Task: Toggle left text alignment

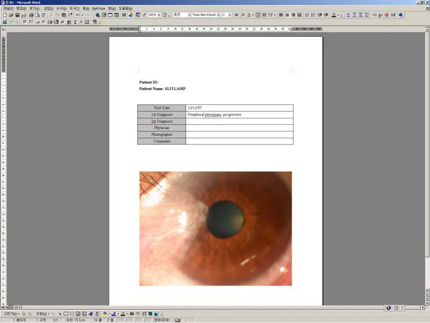Action: [281, 14]
